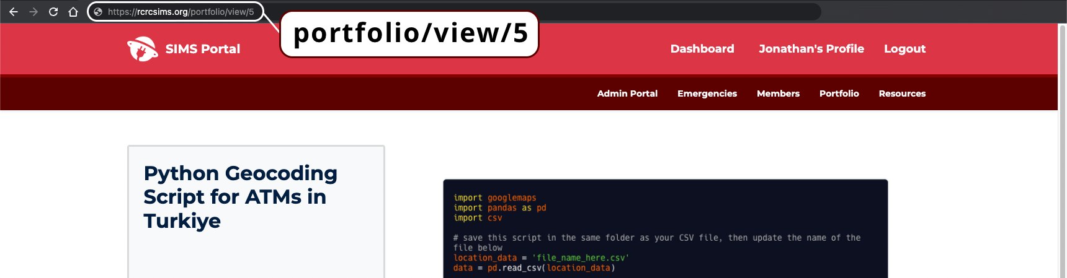Click the globe site info icon
This screenshot has height=278, width=1067.
[98, 12]
